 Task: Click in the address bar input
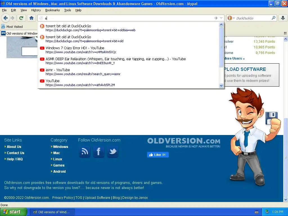pos(129,18)
